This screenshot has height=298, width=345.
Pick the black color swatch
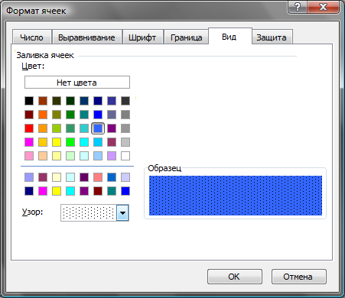(x=29, y=101)
